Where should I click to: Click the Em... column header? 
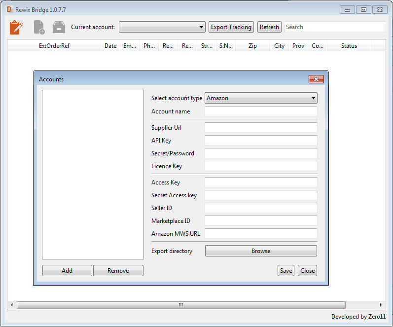(x=130, y=46)
